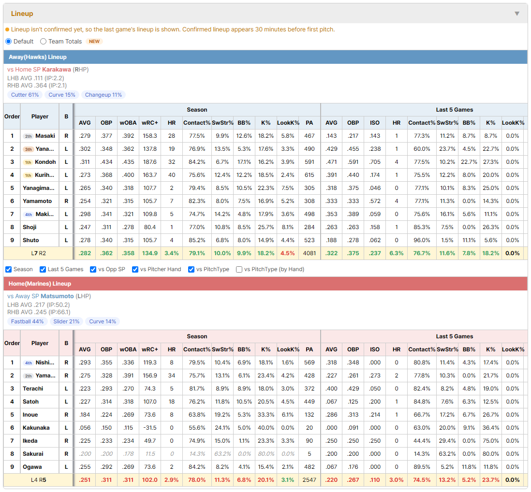This screenshot has height=492, width=531.
Task: Select player Shoji in Hawks lineup
Action: [x=29, y=227]
